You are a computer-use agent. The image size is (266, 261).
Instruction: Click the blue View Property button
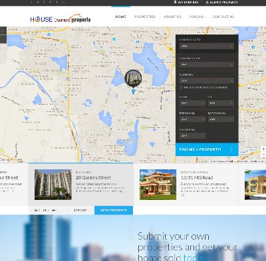tap(114, 210)
